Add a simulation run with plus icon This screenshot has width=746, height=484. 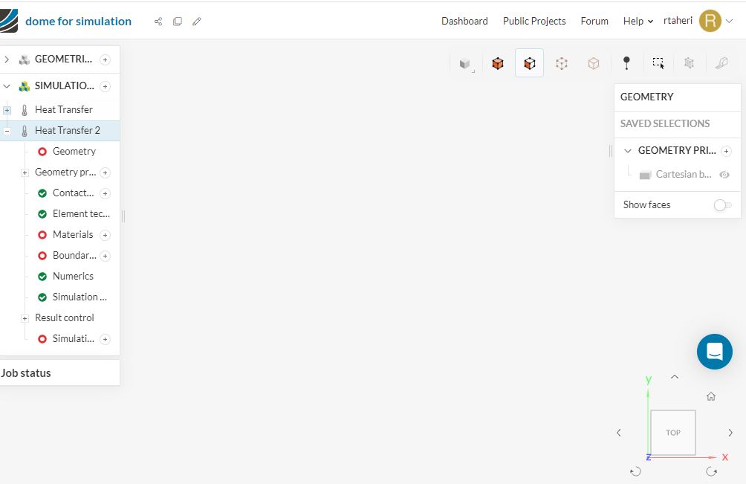click(x=106, y=339)
